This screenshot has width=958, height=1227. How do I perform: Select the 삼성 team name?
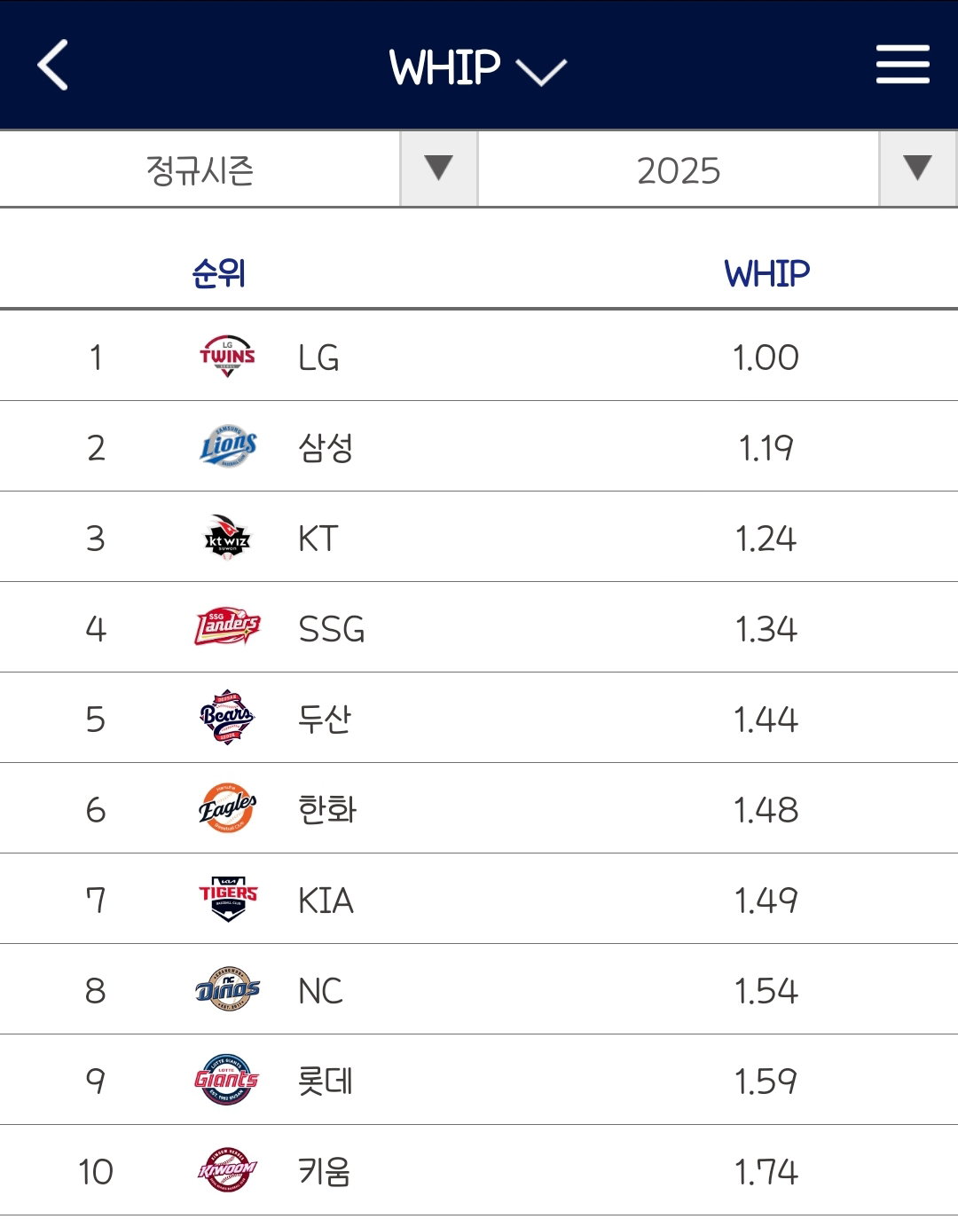pos(326,448)
